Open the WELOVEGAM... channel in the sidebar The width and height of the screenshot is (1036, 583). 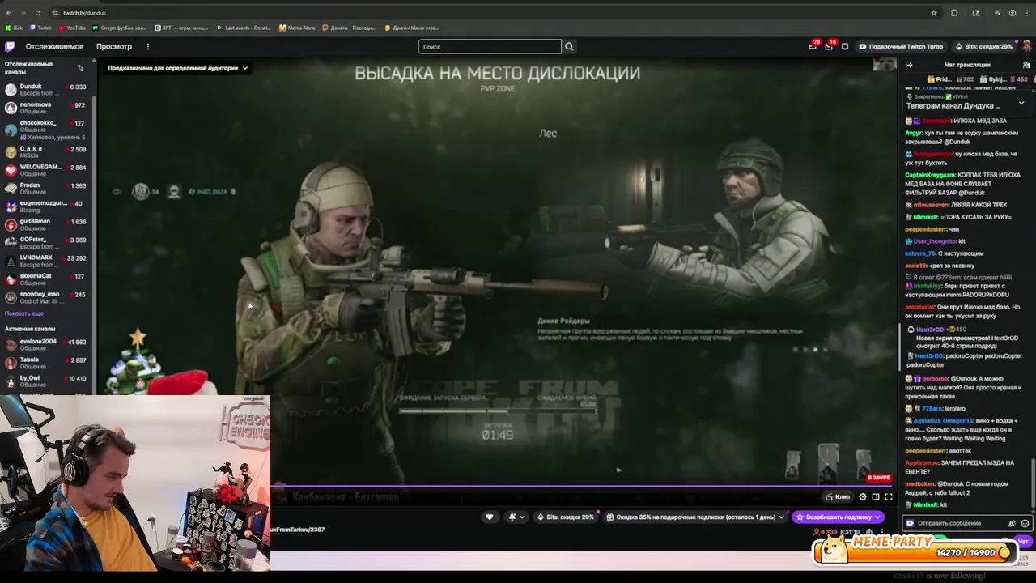[x=47, y=170]
